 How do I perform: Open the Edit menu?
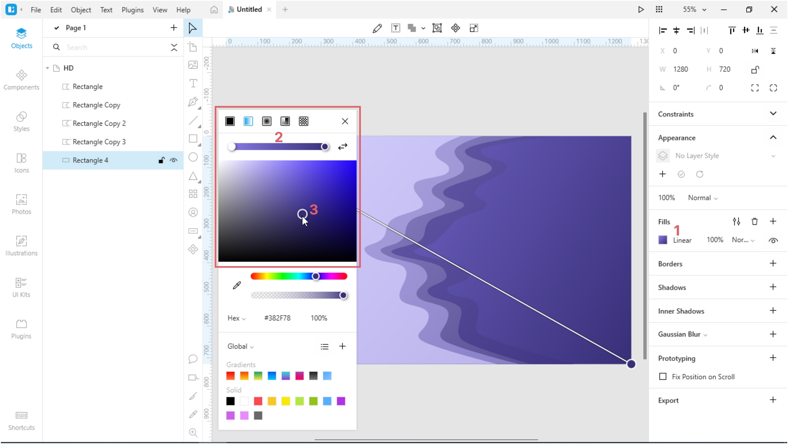(x=56, y=10)
